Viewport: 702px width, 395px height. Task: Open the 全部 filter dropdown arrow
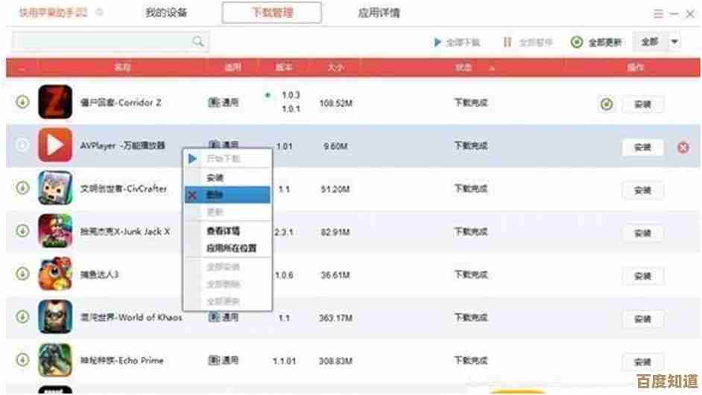pyautogui.click(x=674, y=42)
